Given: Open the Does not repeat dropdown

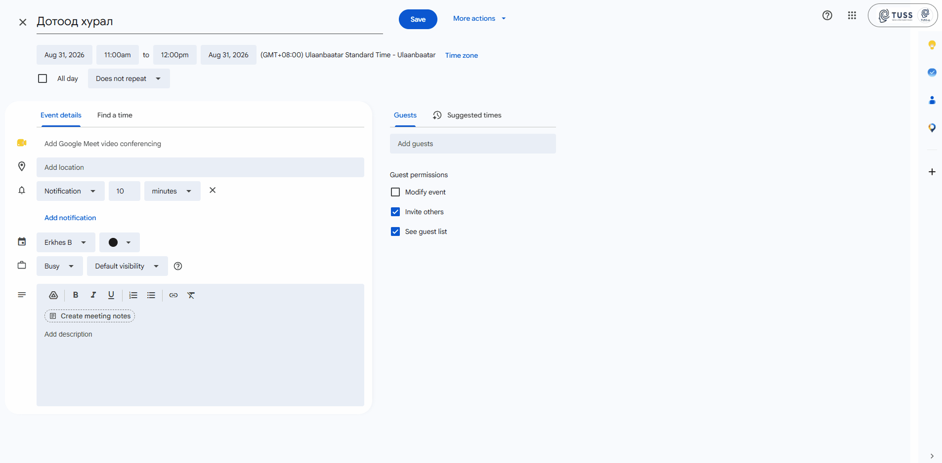Looking at the screenshot, I should click(129, 78).
